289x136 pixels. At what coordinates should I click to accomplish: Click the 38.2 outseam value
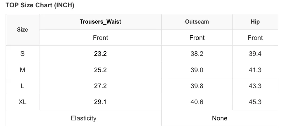click(197, 54)
